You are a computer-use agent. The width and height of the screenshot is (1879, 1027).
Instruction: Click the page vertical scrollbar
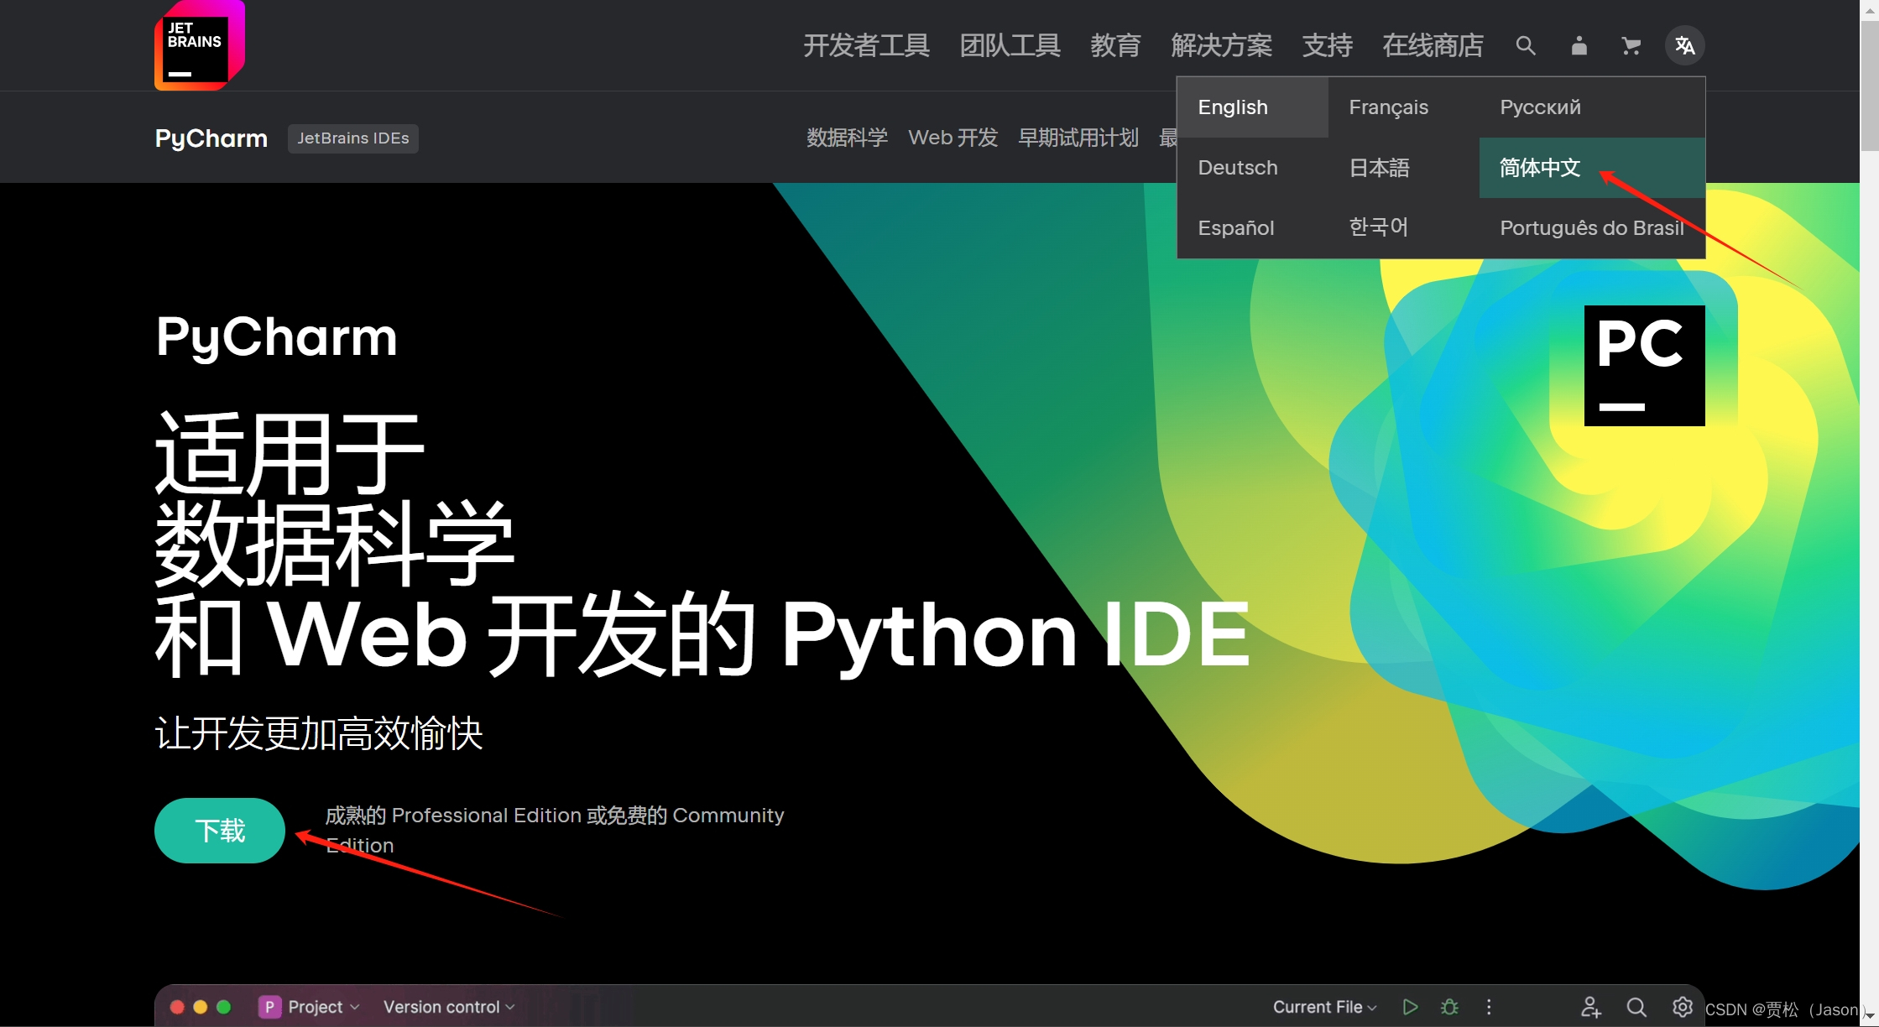1869,84
